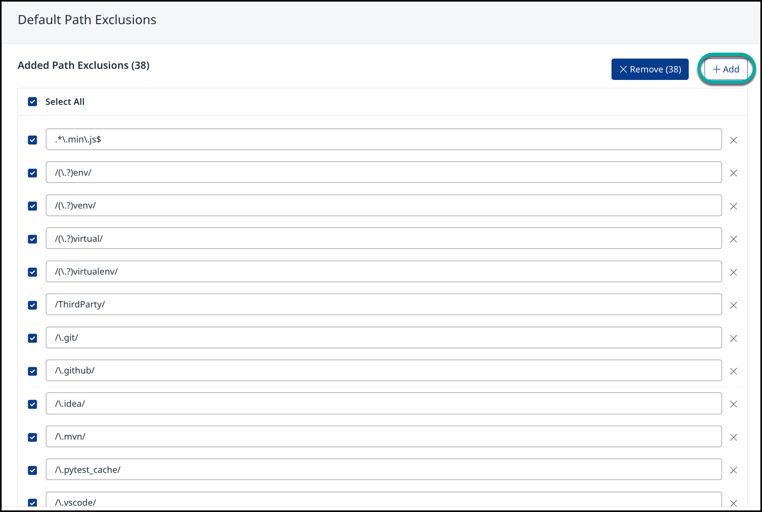Uncheck the /(\.?)virtual/ exclusion checkbox
The width and height of the screenshot is (762, 512).
click(32, 239)
